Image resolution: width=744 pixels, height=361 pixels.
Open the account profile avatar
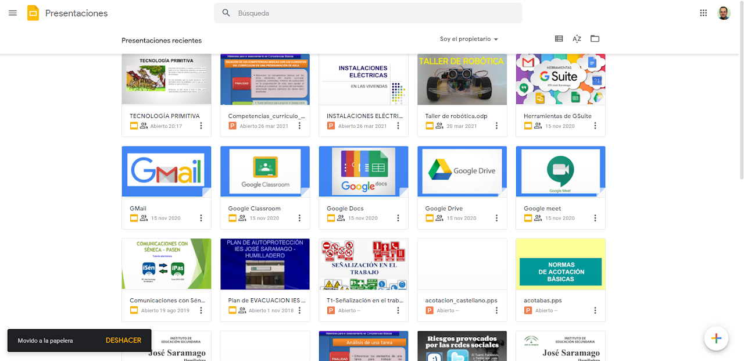(x=724, y=13)
